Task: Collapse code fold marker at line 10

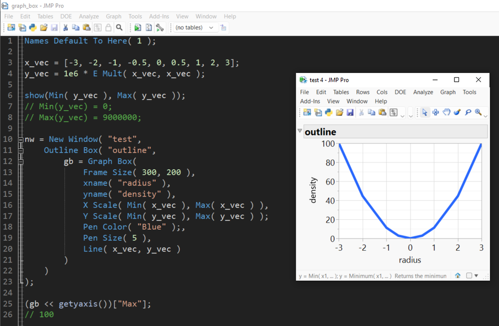Action: pyautogui.click(x=20, y=139)
